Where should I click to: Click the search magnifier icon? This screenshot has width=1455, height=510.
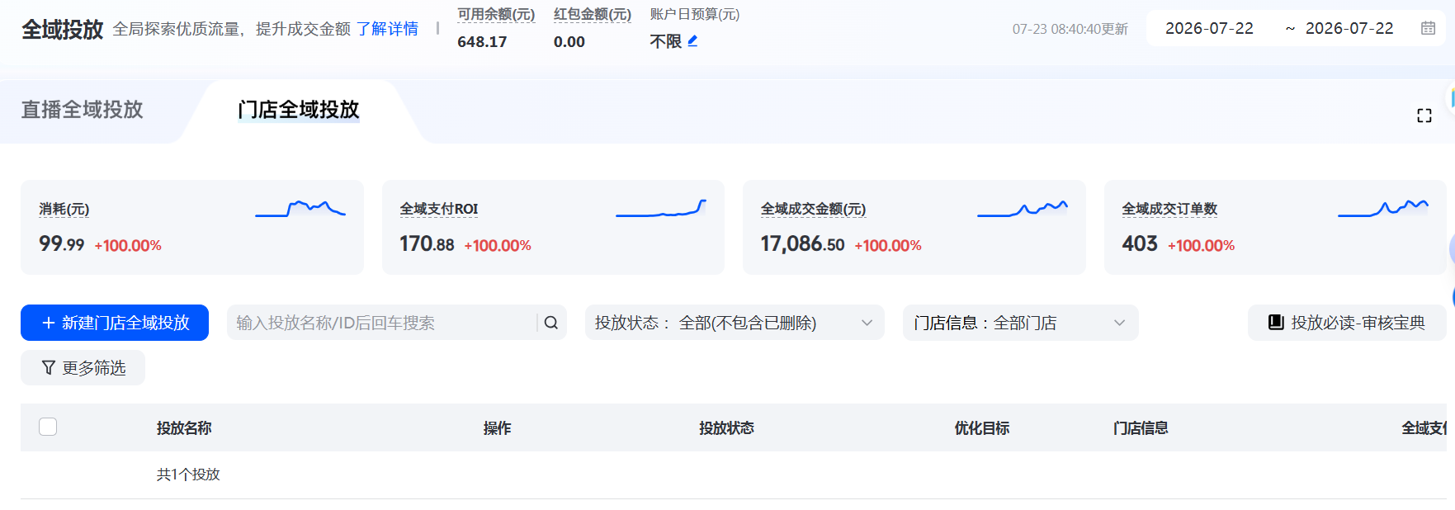[551, 323]
